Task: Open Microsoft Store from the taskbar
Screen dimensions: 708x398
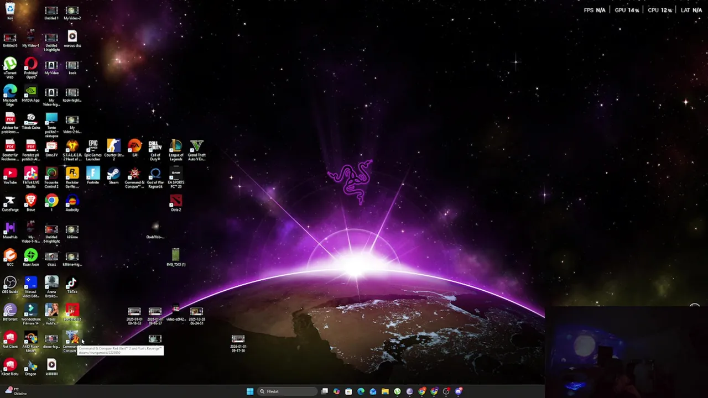Action: 348,391
